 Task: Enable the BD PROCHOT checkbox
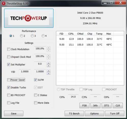9,95
